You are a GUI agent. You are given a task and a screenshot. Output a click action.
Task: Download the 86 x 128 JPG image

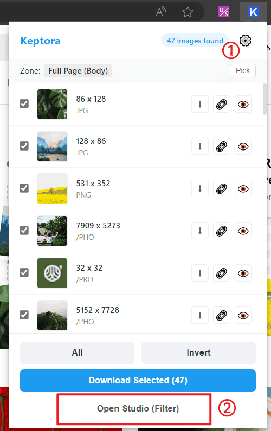pyautogui.click(x=200, y=104)
